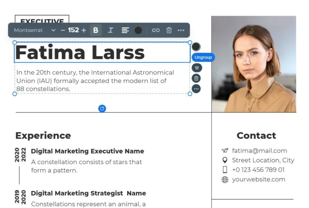Viewport: 309px width, 208px height.
Task: Open text color picker in toolbar
Action: (138, 30)
